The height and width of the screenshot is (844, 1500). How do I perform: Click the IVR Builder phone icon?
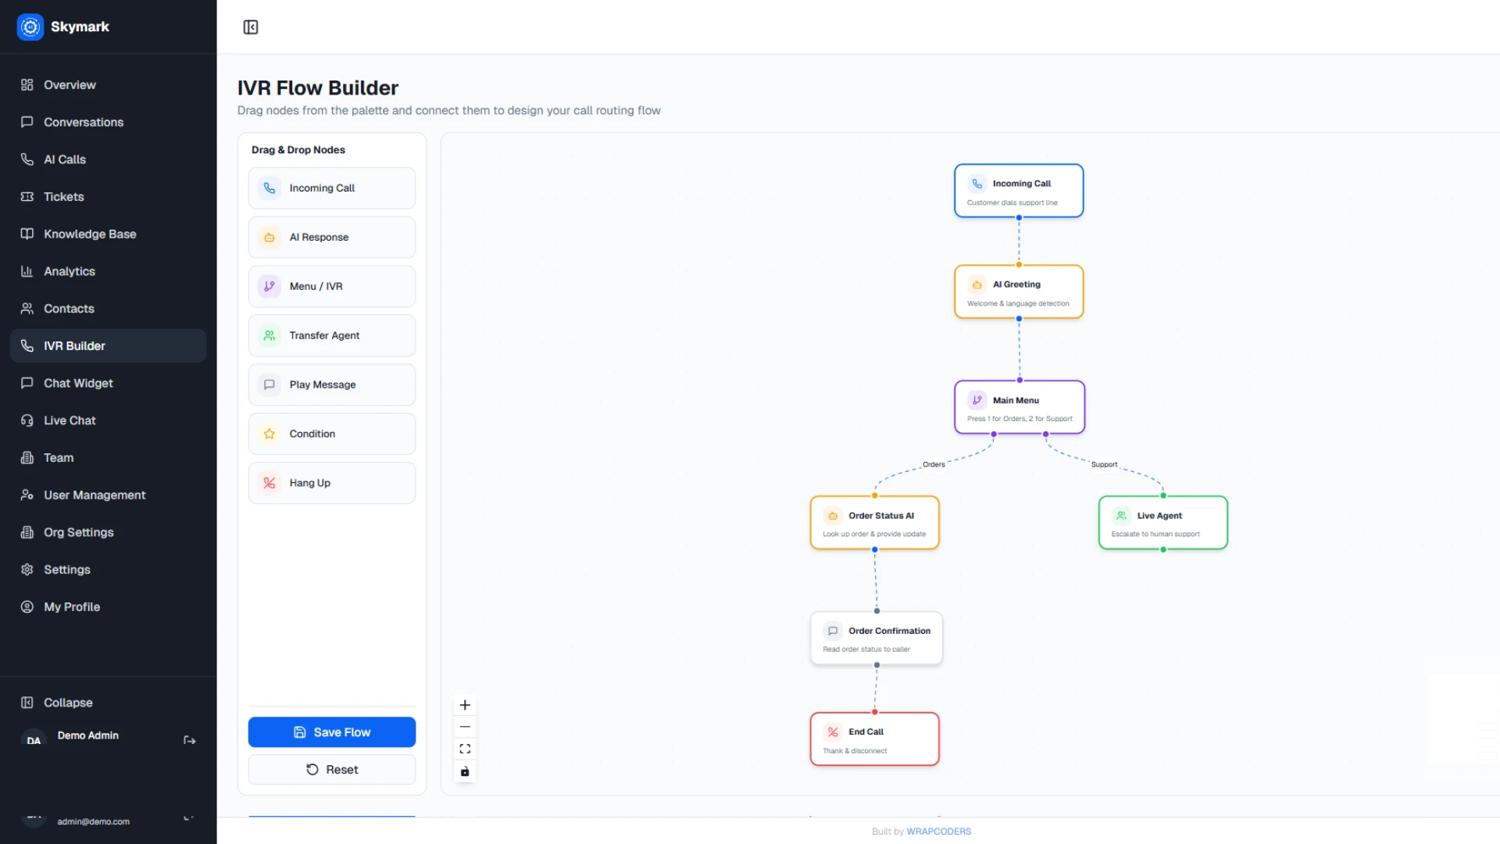click(x=27, y=345)
